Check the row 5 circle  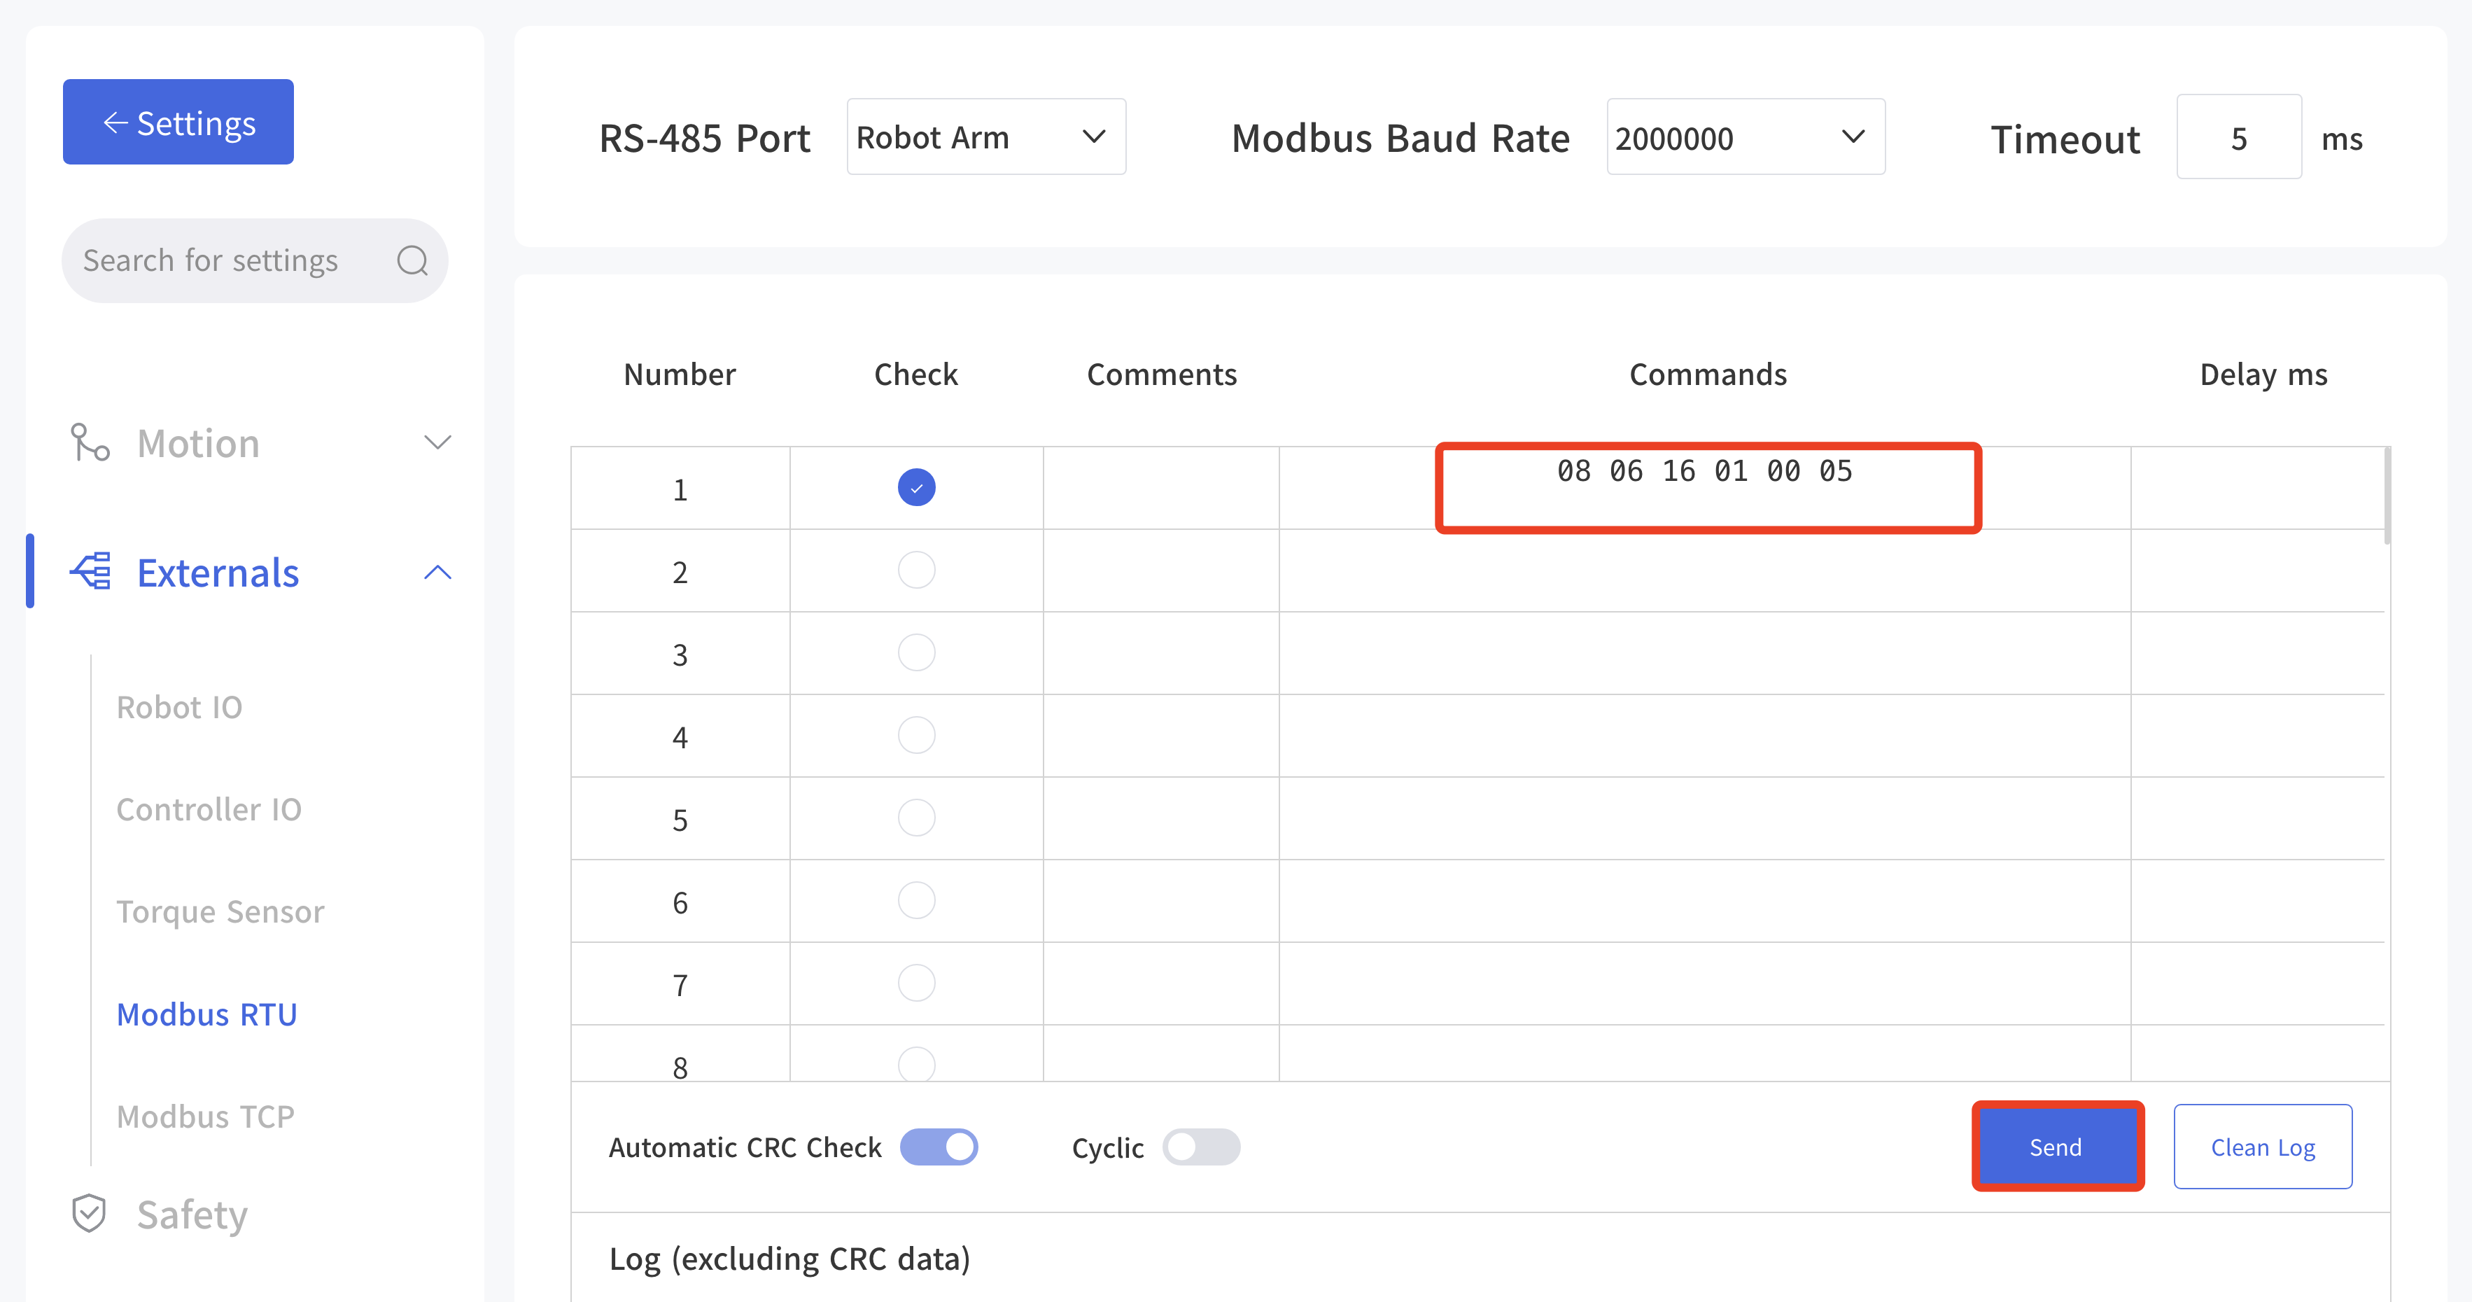(916, 818)
